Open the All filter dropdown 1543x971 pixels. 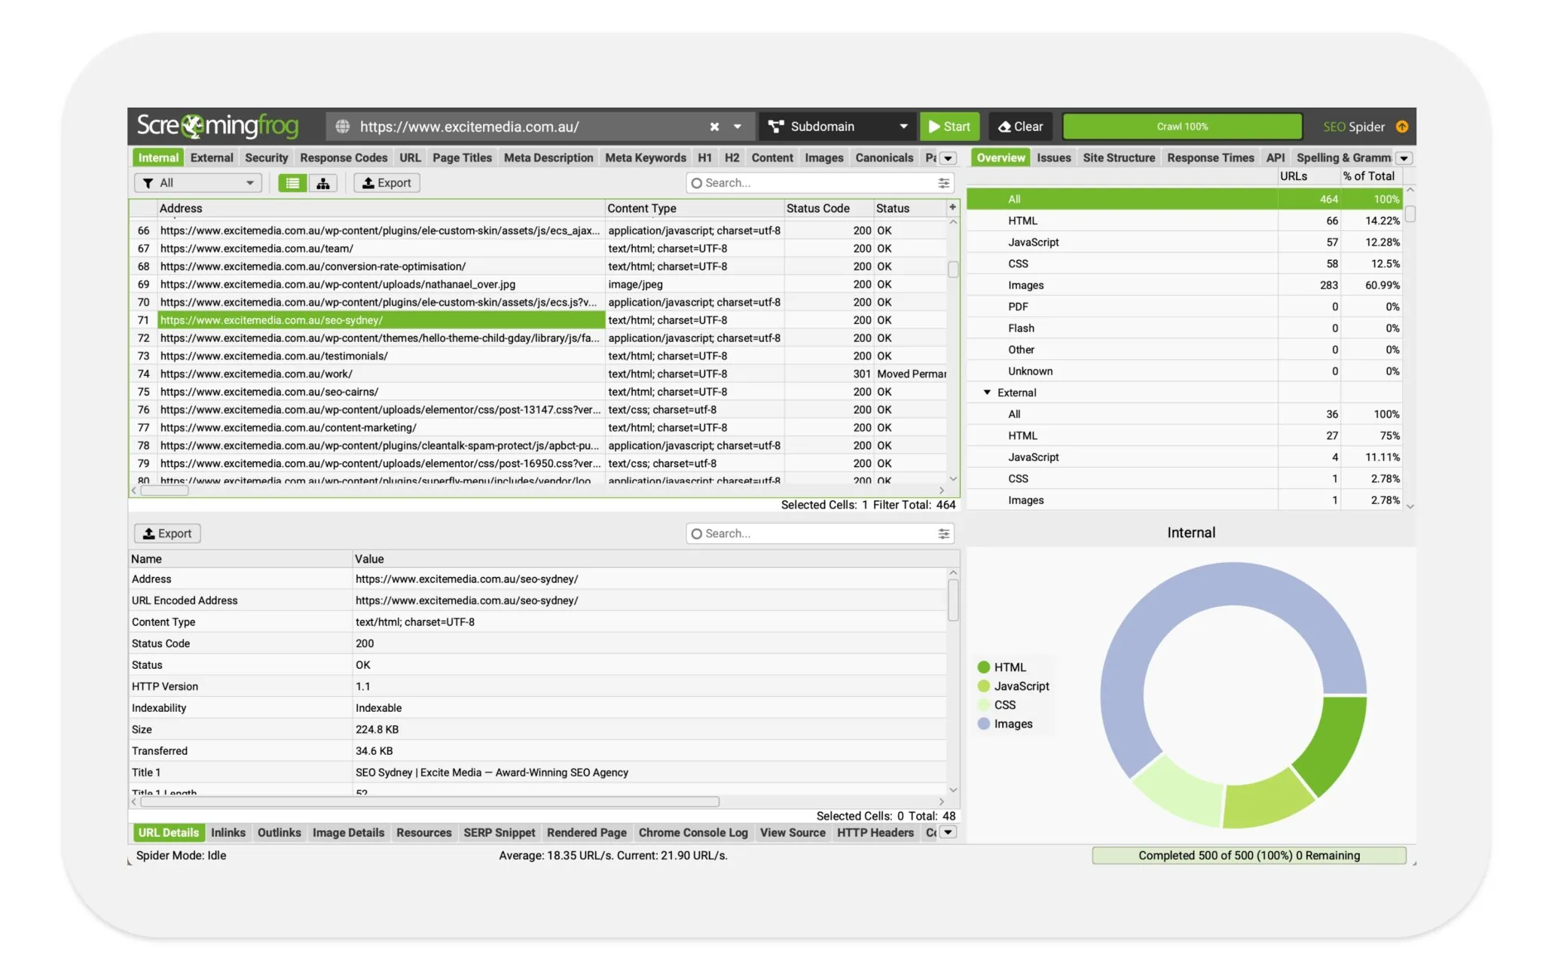click(x=198, y=183)
